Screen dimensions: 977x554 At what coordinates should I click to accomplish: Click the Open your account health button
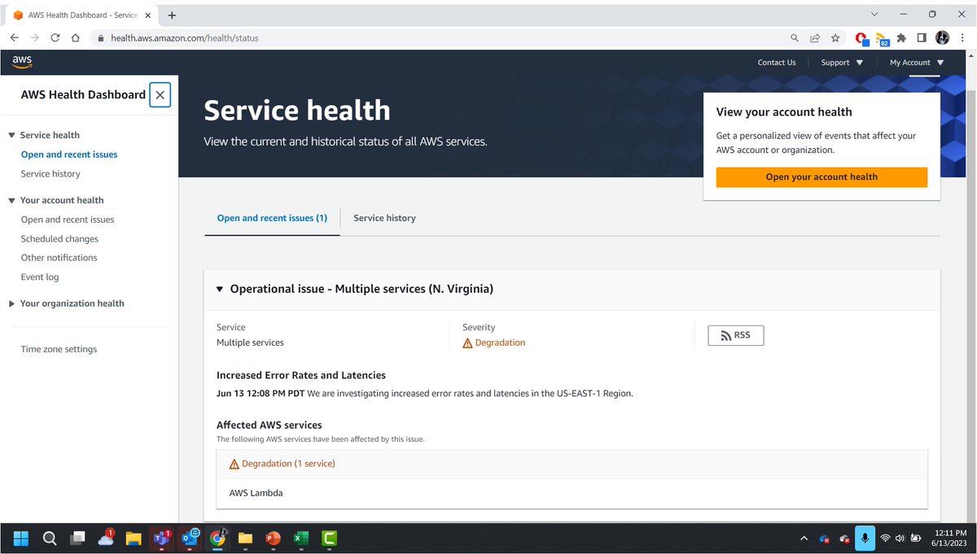tap(821, 177)
